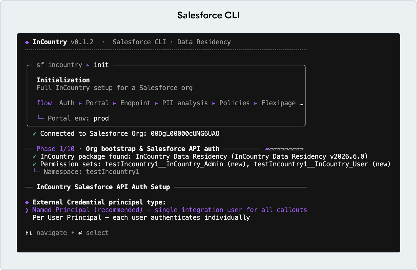This screenshot has height=270, width=417.
Task: Click Org bootstrap & Salesforce API auth title
Action: coord(153,149)
